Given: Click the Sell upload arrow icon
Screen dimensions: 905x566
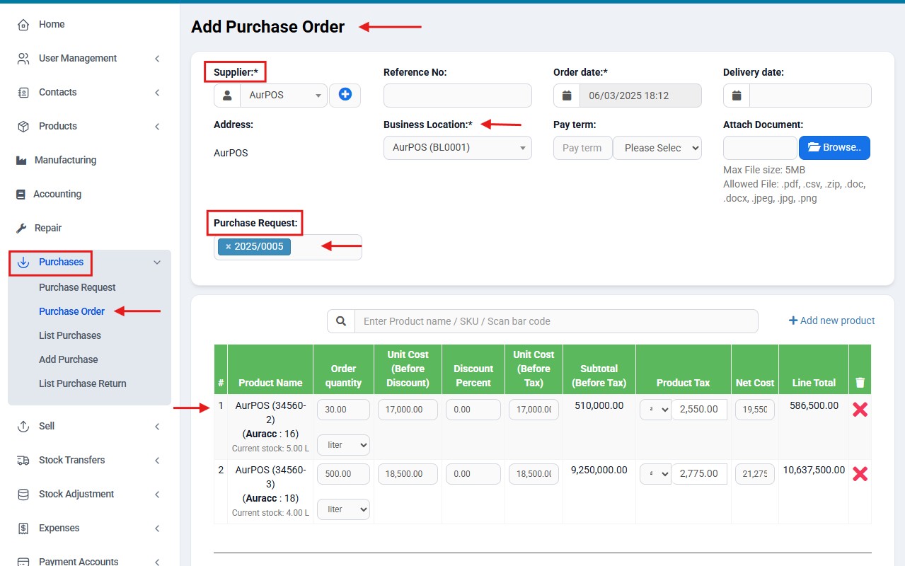Looking at the screenshot, I should coord(23,427).
